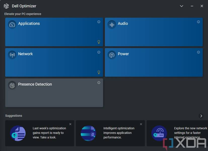Open "Intelligent optimization improves application performance" text

(119, 133)
